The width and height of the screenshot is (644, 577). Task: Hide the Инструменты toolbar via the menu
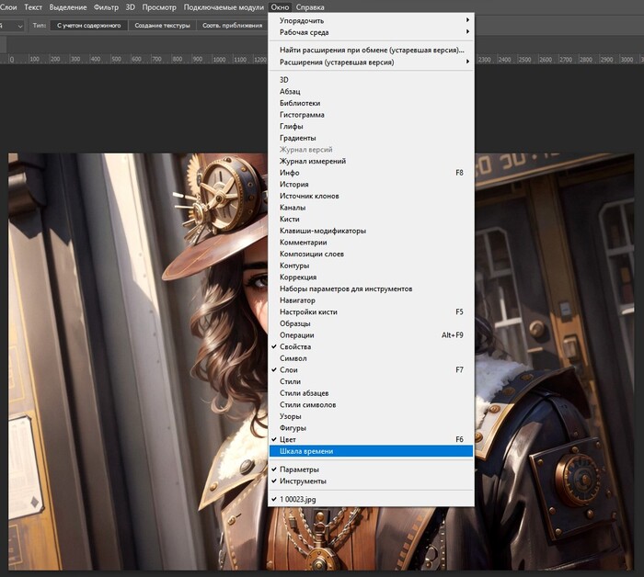pos(303,481)
